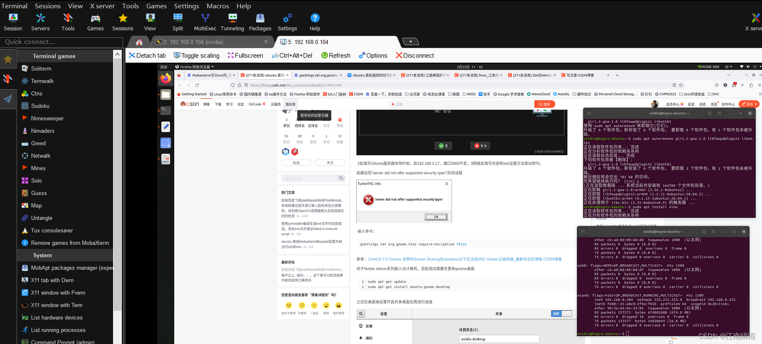Launch the MultiExec toolbar icon
Screen dimensions: 762x344
[205, 22]
